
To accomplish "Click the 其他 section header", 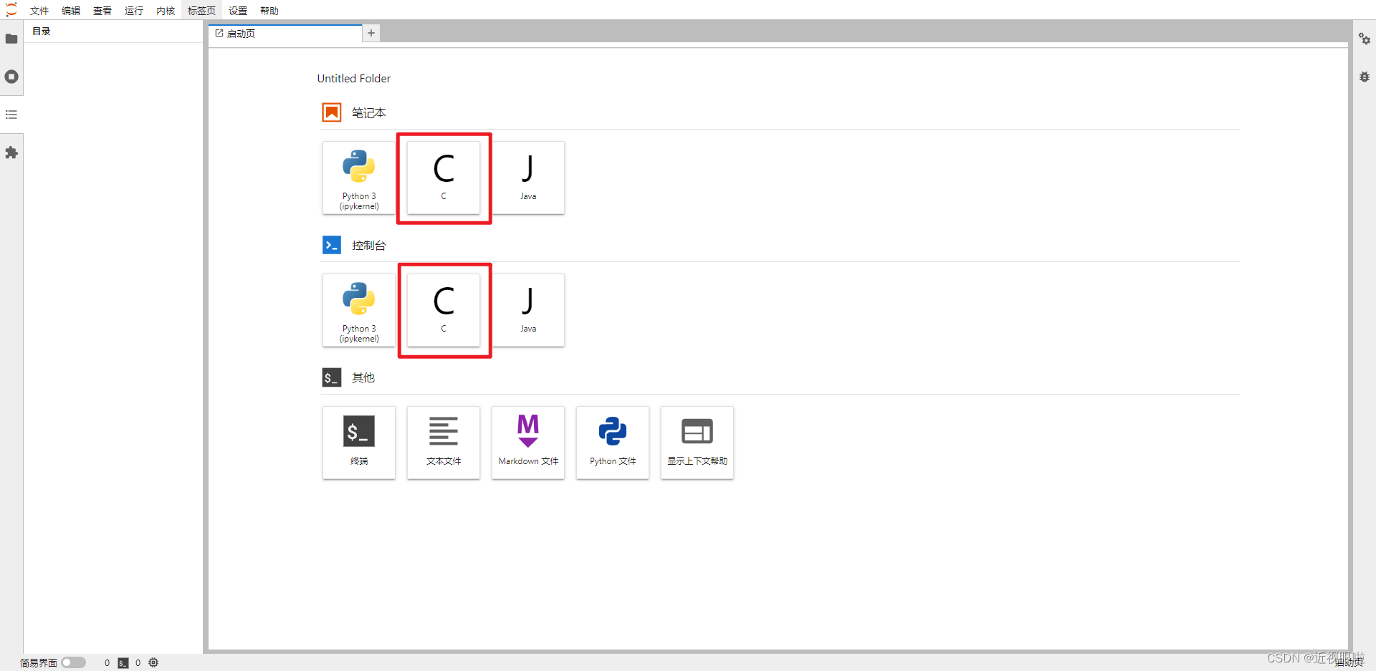I will point(363,378).
